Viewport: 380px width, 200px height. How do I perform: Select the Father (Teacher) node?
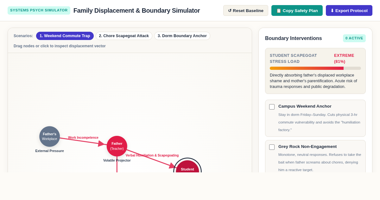(117, 146)
